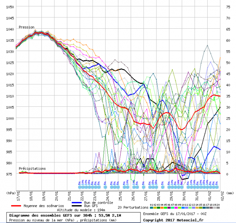236x223 pixels.
Task: Select perturbation 10 blue legend swatch
Action: pos(183,208)
